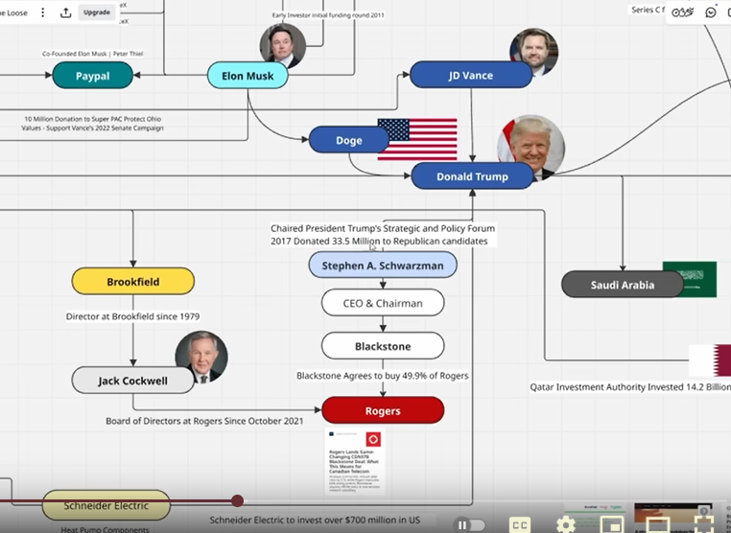Click the video progress scrubber handle
Screen dimensions: 731x533
[237, 500]
